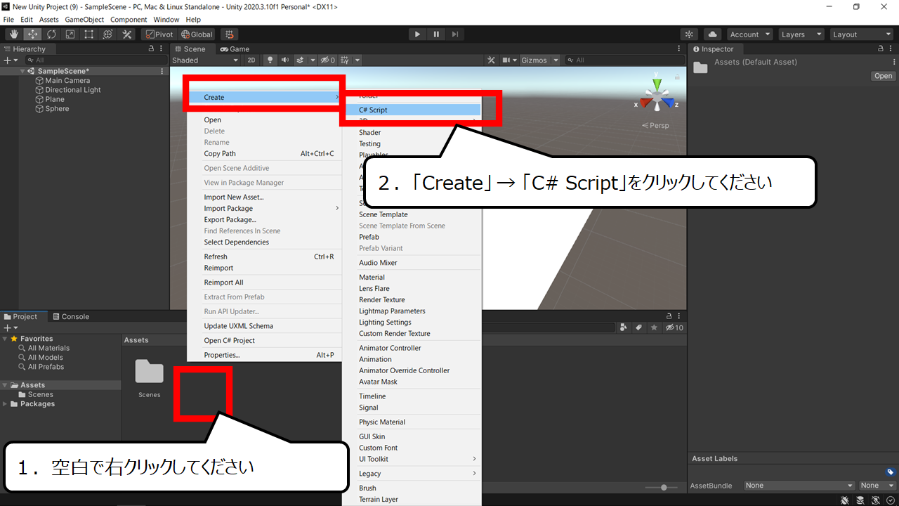Search by label icon in Project
The height and width of the screenshot is (506, 899).
point(639,327)
